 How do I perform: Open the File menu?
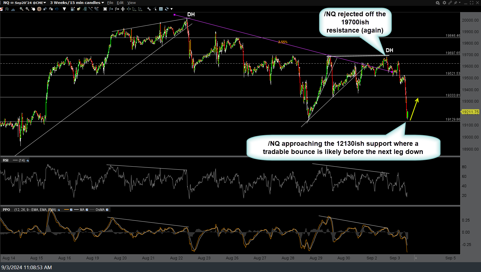click(x=110, y=3)
